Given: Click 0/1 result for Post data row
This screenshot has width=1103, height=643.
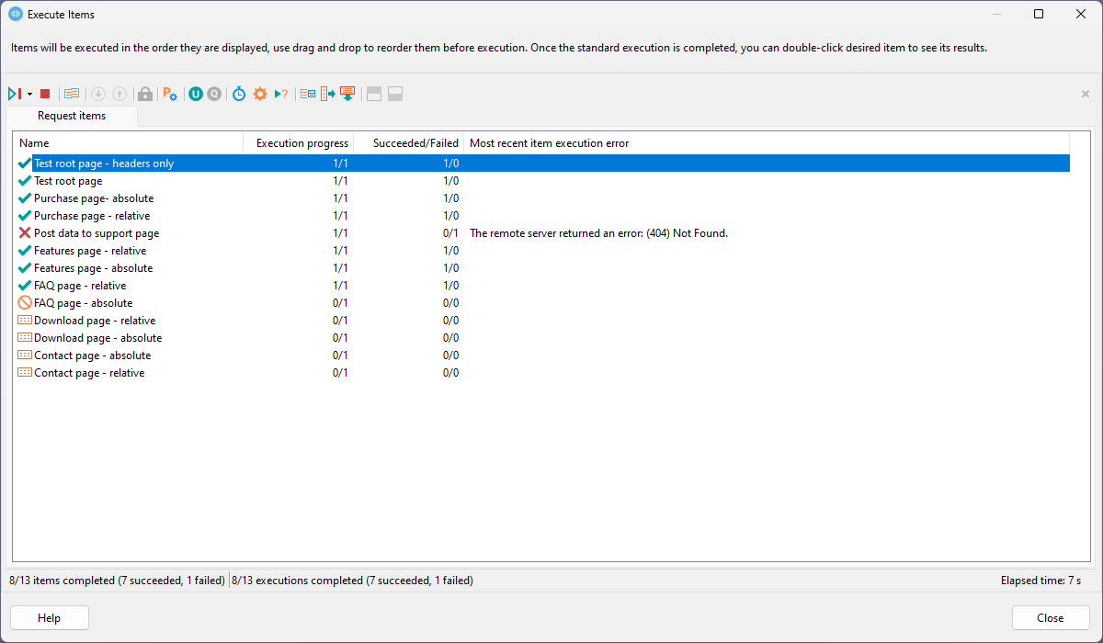Looking at the screenshot, I should point(450,233).
